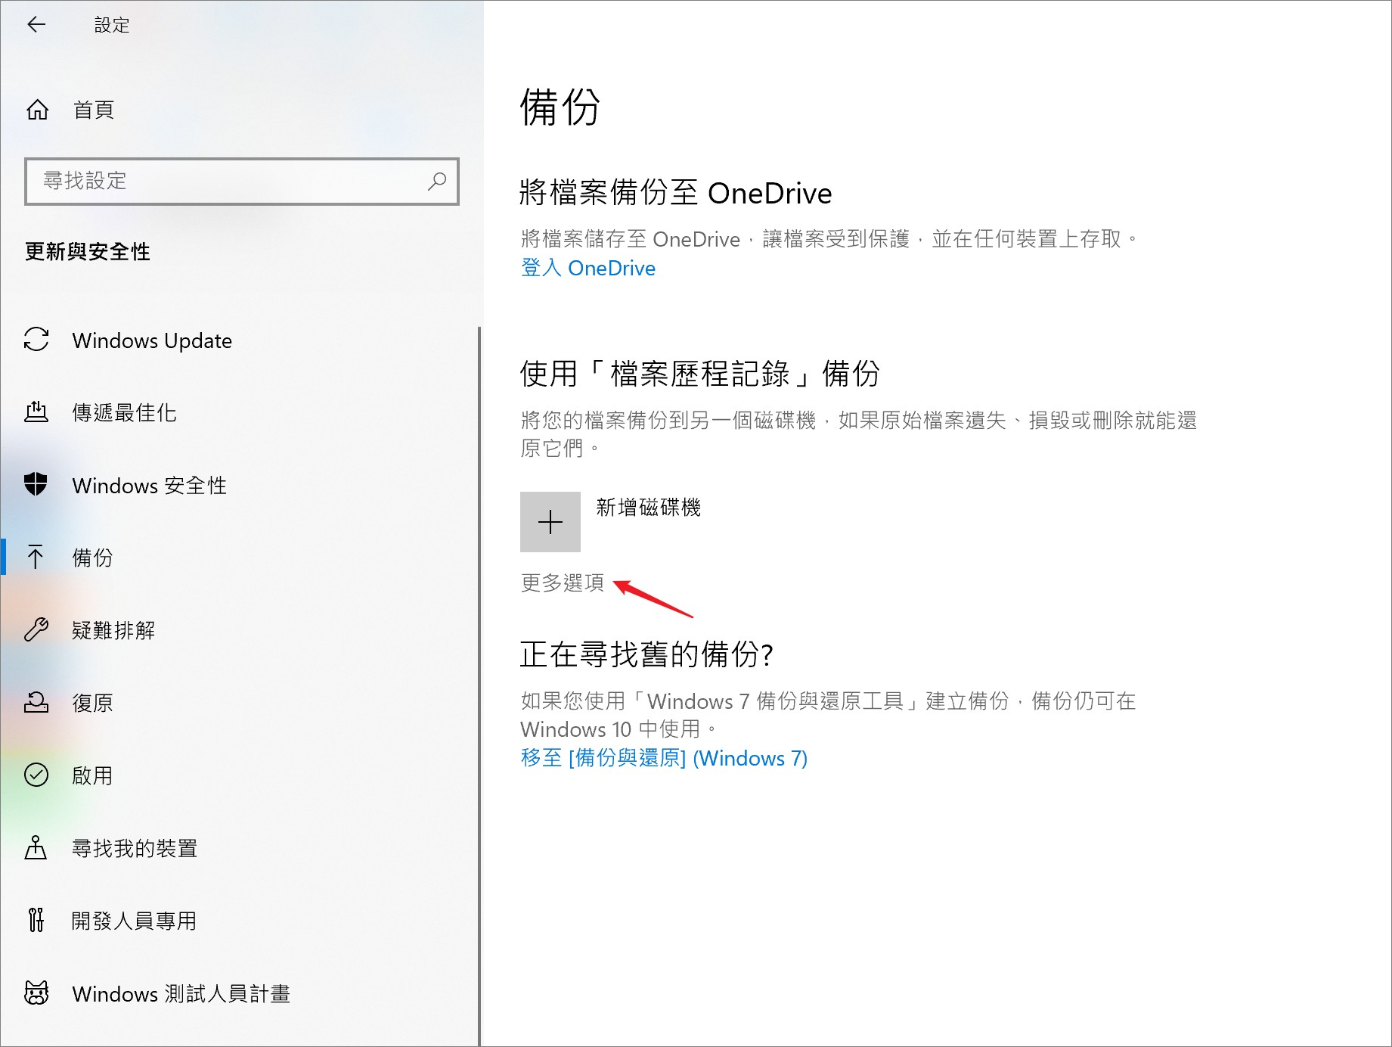Viewport: 1392px width, 1047px height.
Task: Click the back arrow in Settings
Action: tap(36, 25)
